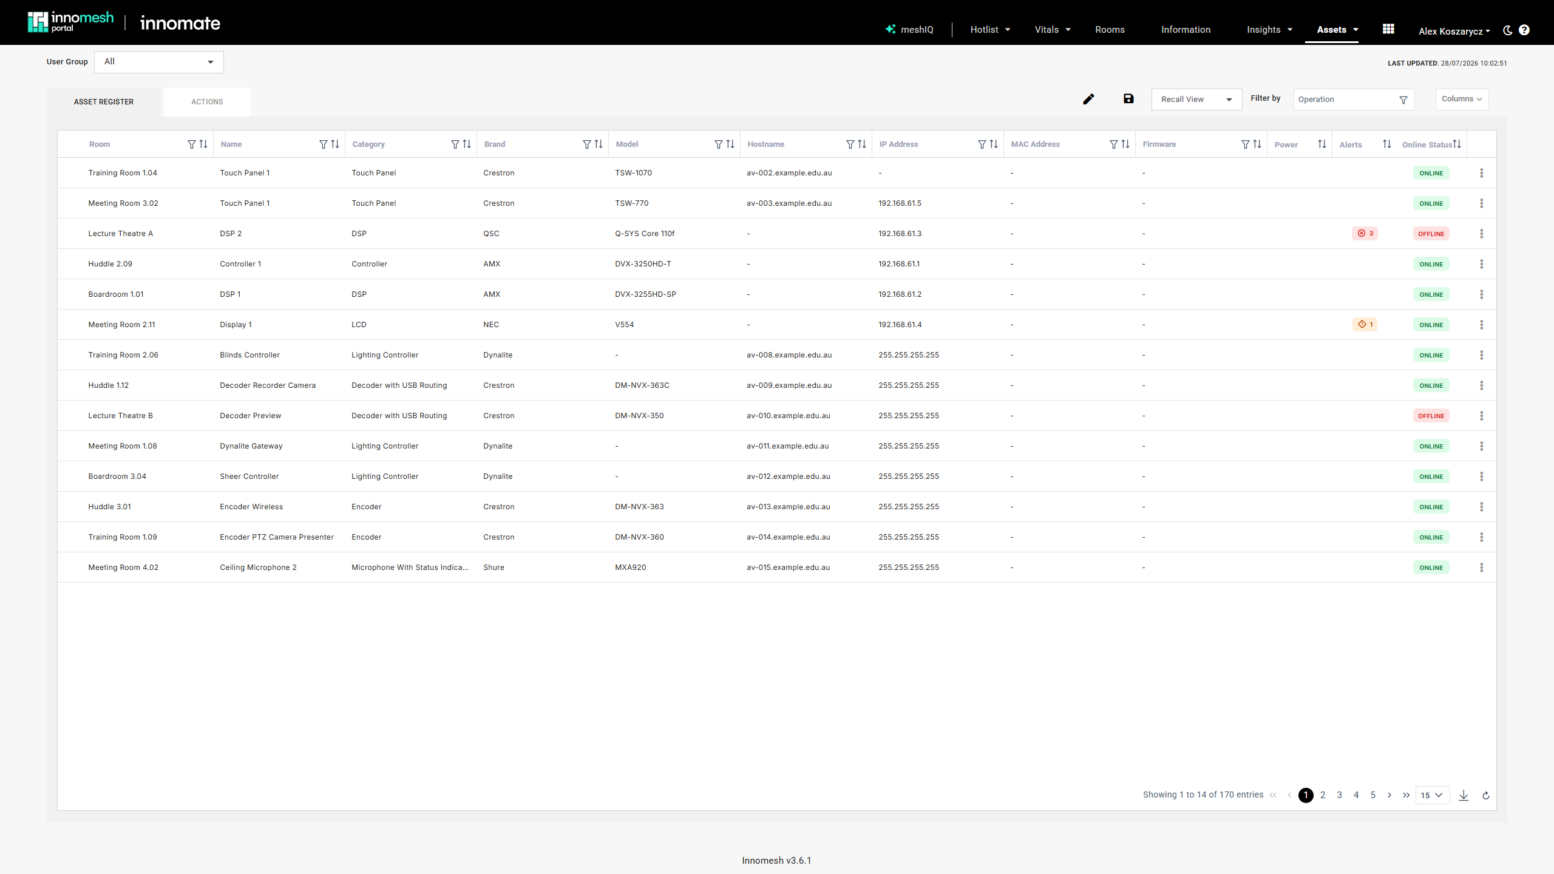Sort the Alerts column
Image resolution: width=1554 pixels, height=874 pixels.
point(1387,144)
